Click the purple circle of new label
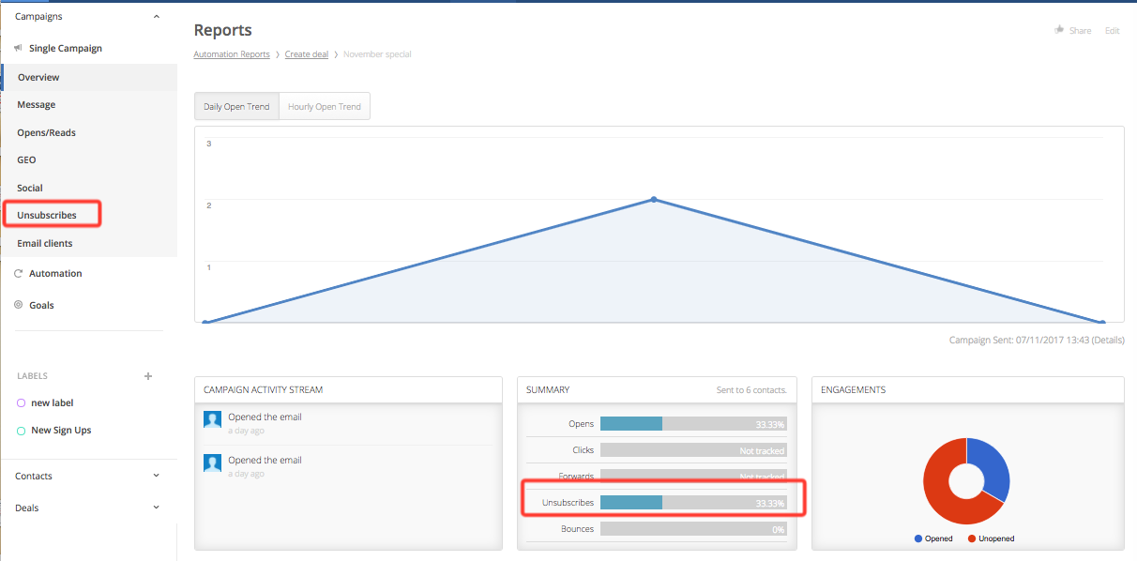This screenshot has height=561, width=1137. [22, 403]
